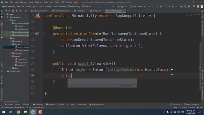This screenshot has width=204, height=115.
Task: Click Sync Project with Gradle Files icon
Action: point(181,6)
